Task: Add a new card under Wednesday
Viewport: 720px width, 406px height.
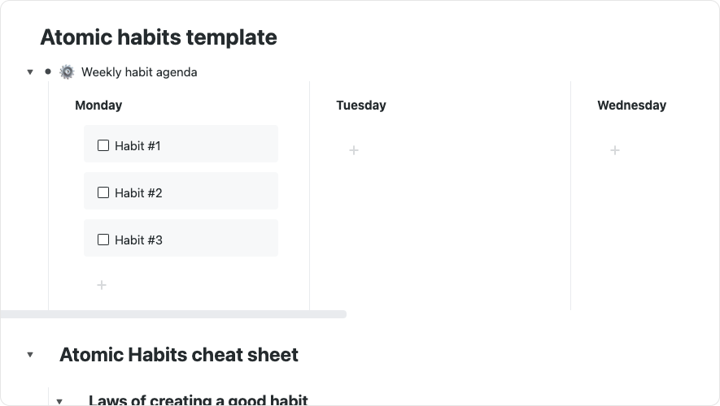Action: pos(615,150)
